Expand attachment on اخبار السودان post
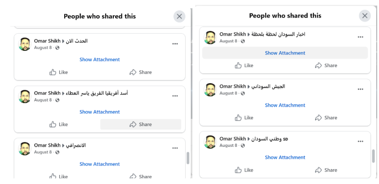The width and height of the screenshot is (379, 184). coord(285,53)
